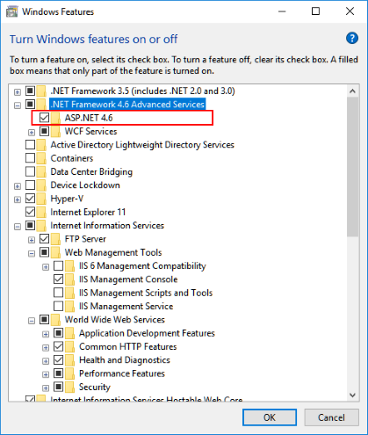Expand the WCF Services node
Viewport: 368px width, 435px height.
[32, 133]
